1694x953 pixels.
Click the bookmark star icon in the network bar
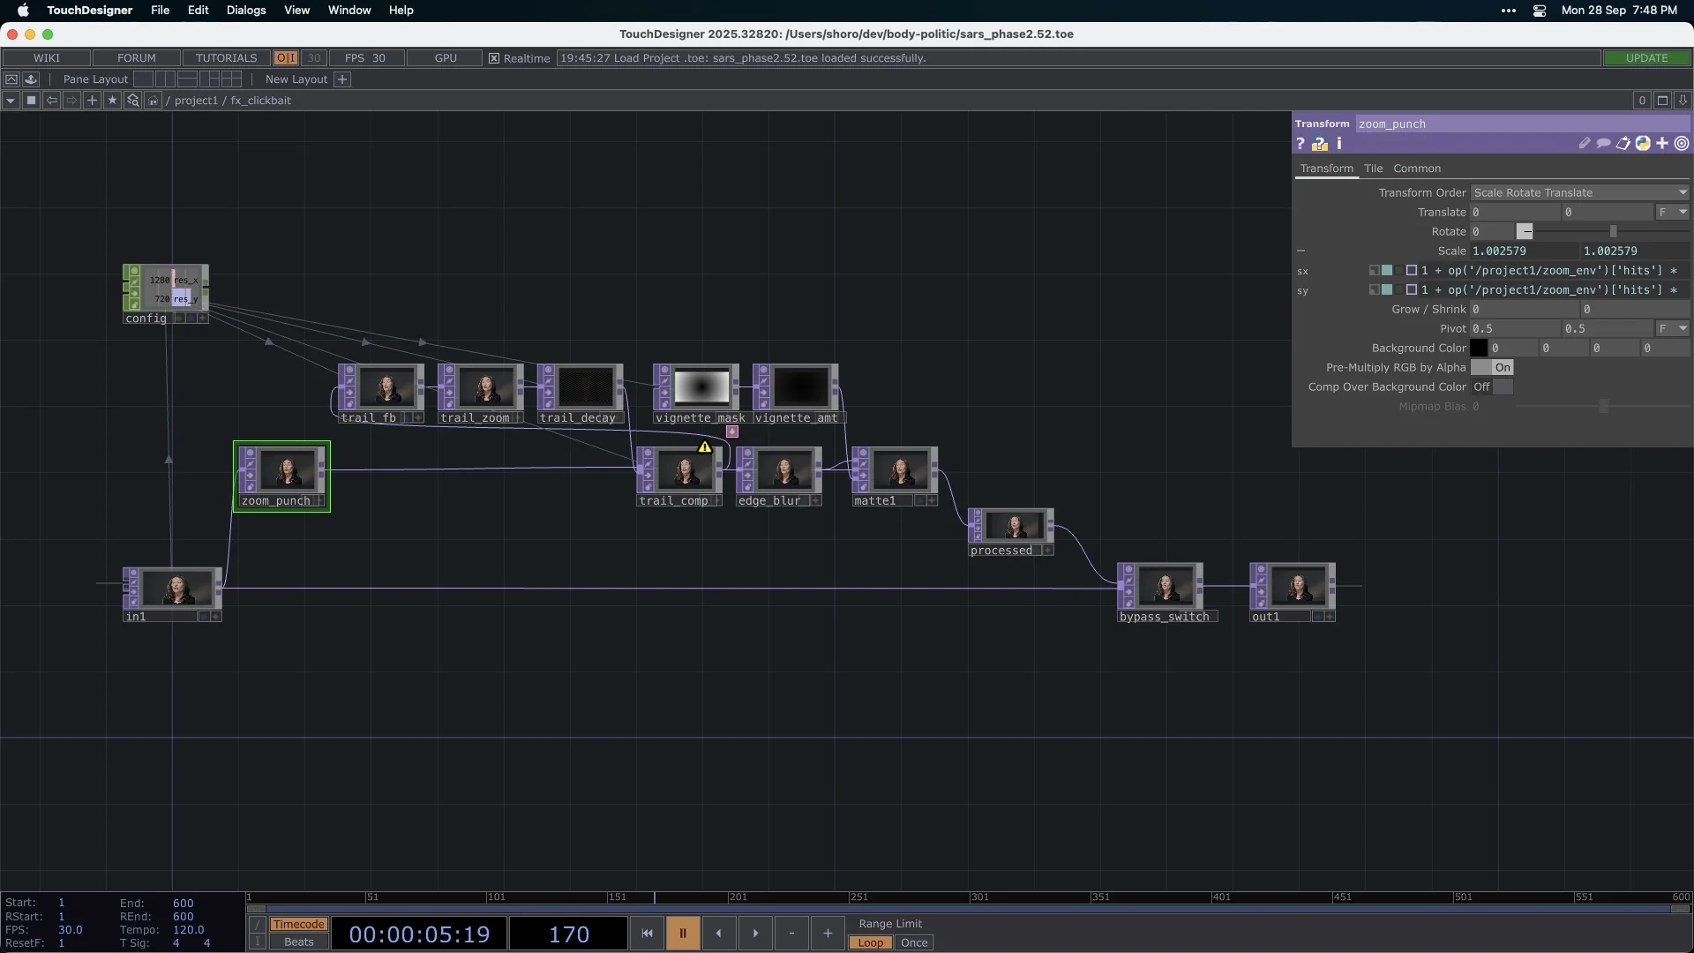[112, 101]
